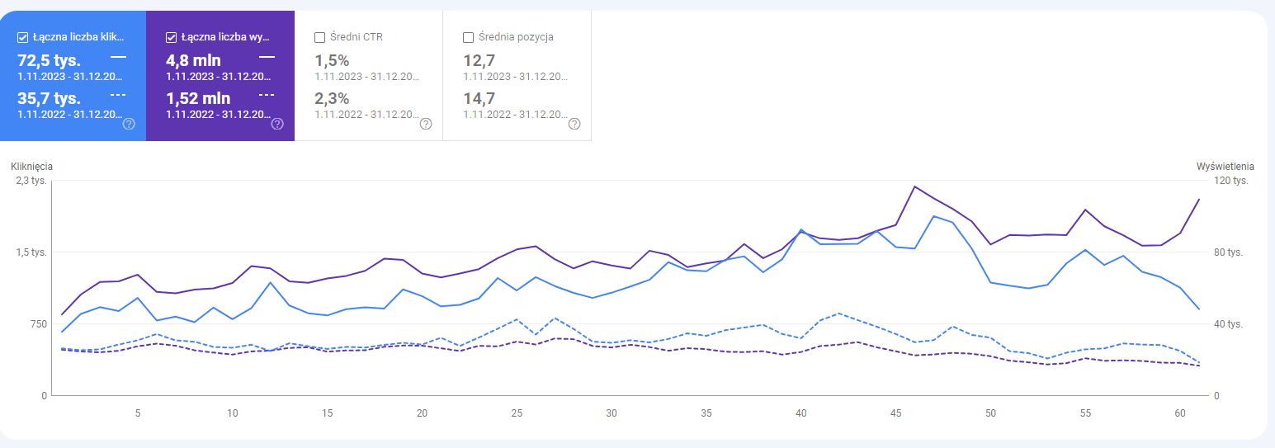Click the Wyświetlenia axis title
Image resolution: width=1275 pixels, height=448 pixels.
pyautogui.click(x=1225, y=167)
